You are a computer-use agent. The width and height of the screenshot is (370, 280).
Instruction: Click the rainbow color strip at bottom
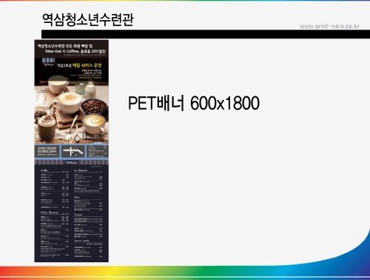[185, 273]
